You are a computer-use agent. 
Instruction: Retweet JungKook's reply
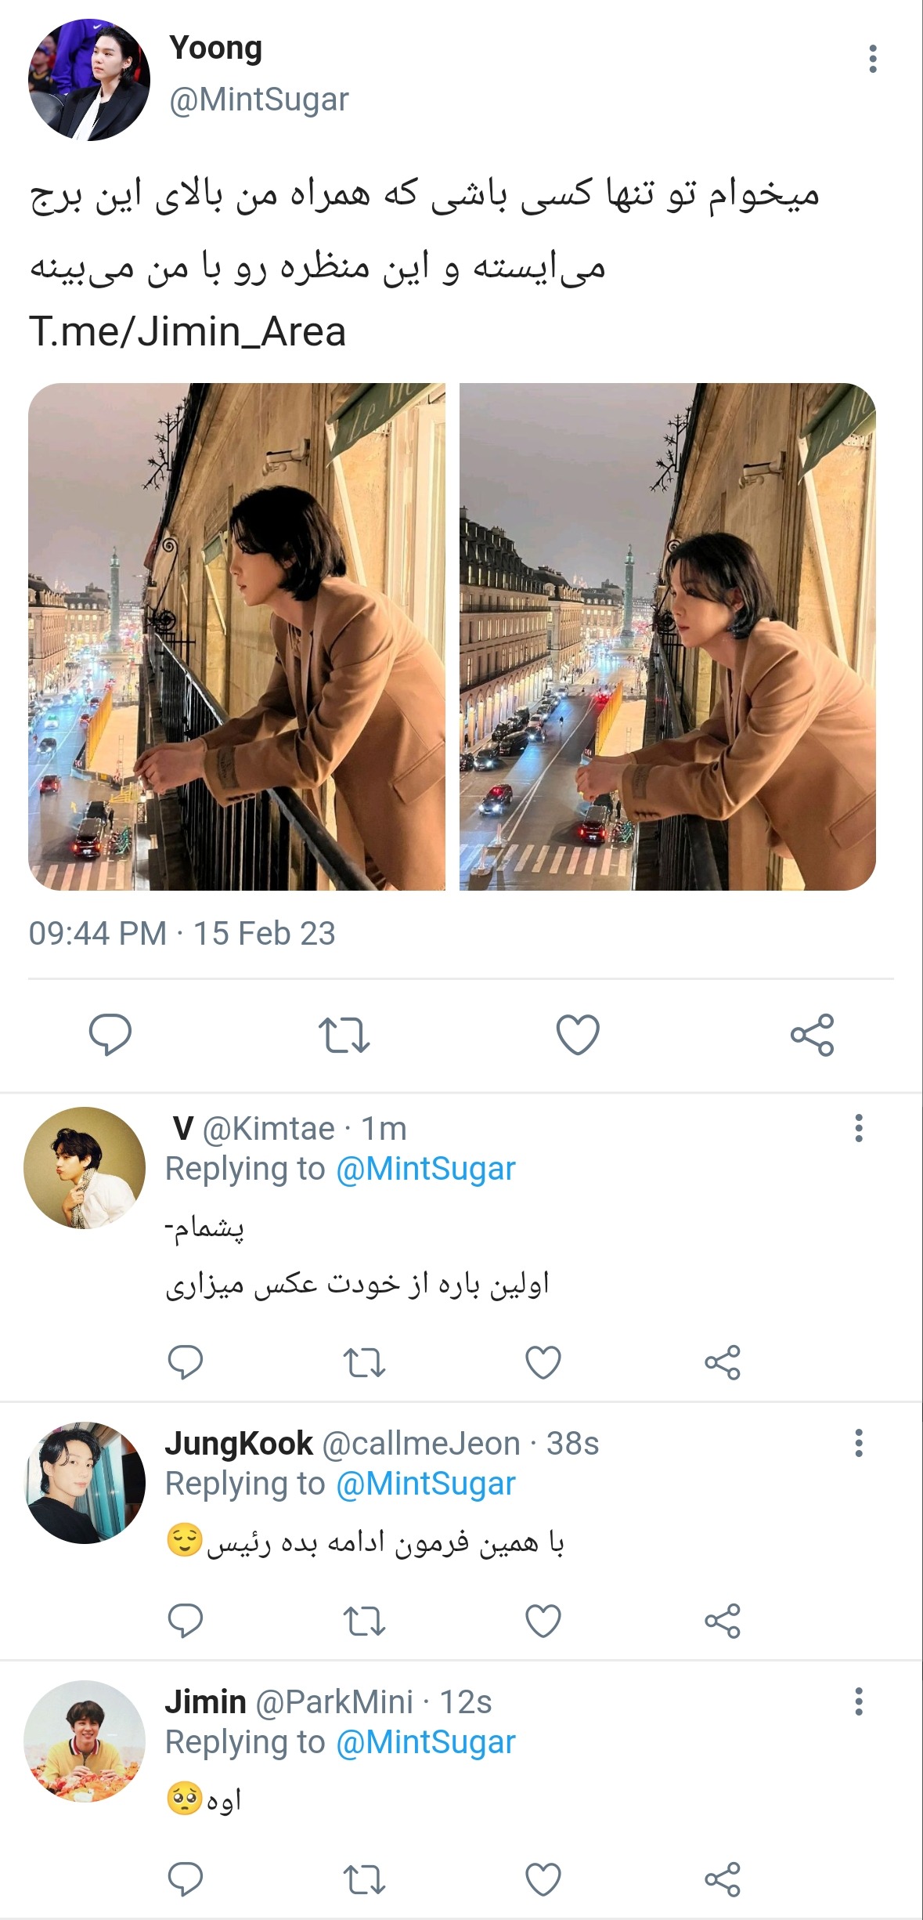(364, 1621)
